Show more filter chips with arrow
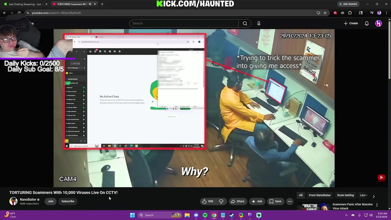 [374, 196]
